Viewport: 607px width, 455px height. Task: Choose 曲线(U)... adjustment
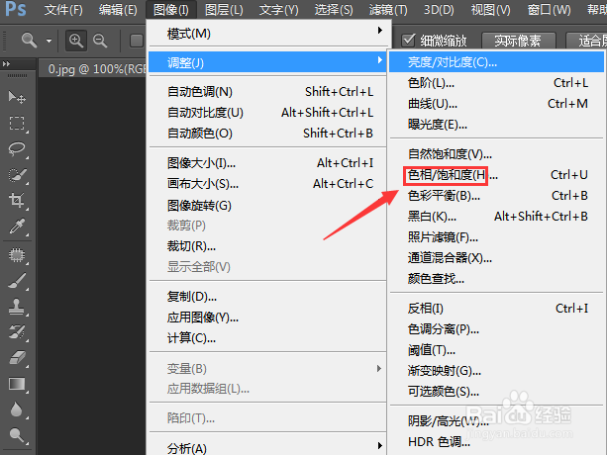click(x=496, y=104)
